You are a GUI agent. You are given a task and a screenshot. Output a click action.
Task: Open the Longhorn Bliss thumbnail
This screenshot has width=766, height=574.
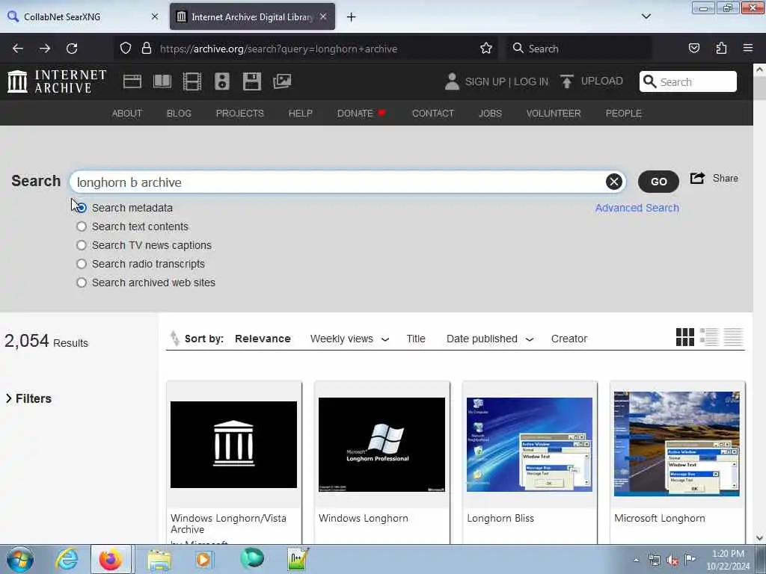click(x=530, y=445)
